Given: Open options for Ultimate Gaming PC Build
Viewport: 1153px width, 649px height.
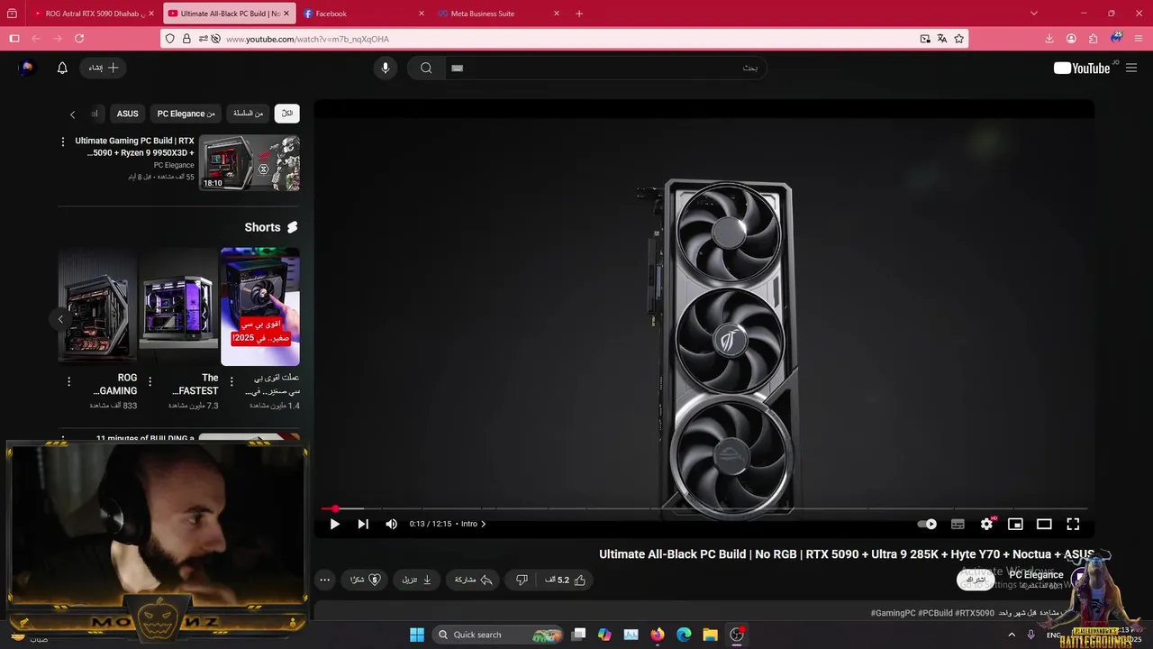Looking at the screenshot, I should (63, 142).
